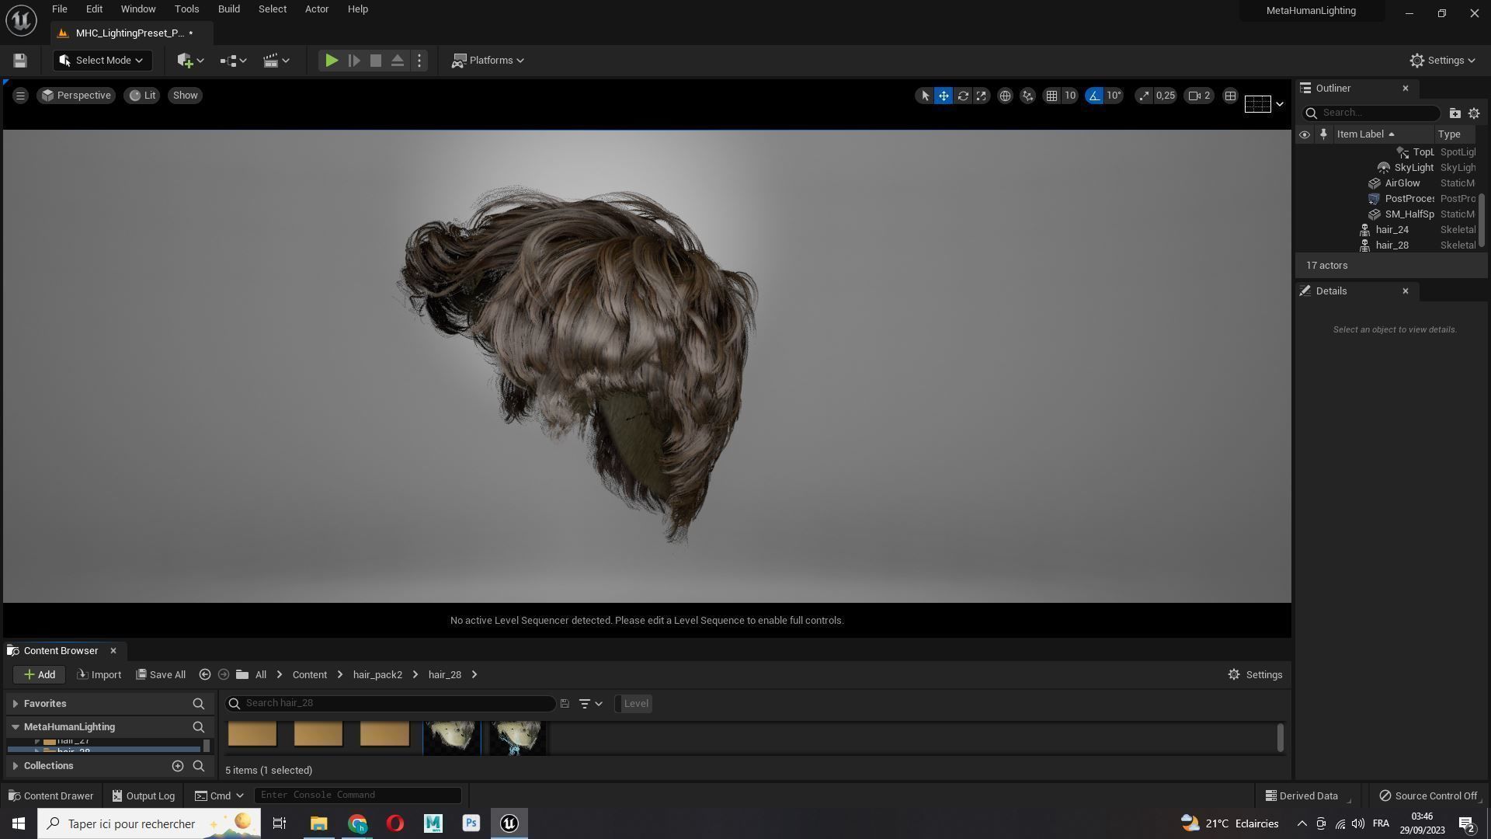Open the Select Mode dropdown
The height and width of the screenshot is (839, 1491).
[x=102, y=61]
